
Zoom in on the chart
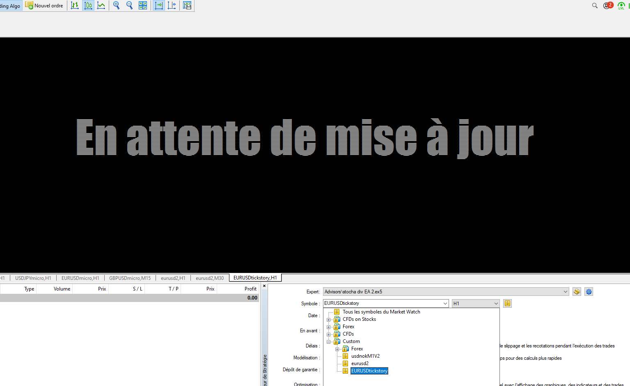tap(117, 6)
